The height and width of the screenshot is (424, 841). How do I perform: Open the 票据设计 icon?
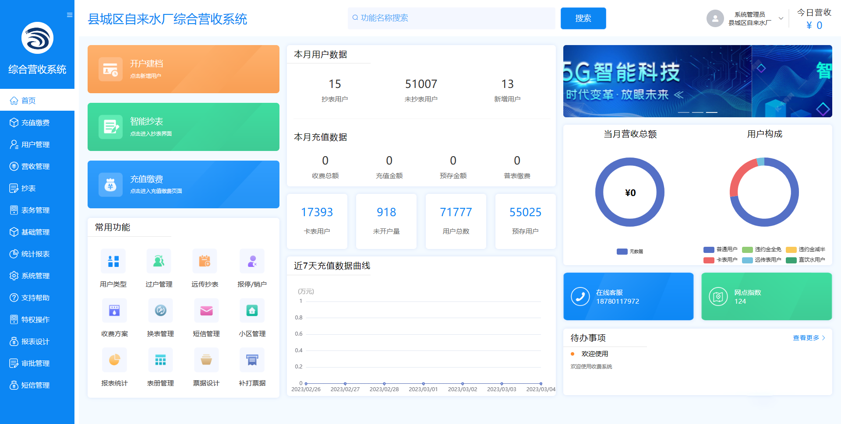point(206,360)
